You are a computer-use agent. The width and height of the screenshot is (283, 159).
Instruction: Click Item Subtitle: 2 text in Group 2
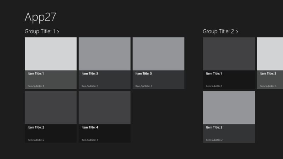(x=214, y=140)
